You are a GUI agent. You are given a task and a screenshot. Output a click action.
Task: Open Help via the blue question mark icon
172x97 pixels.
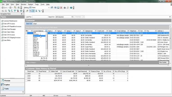(x=71, y=8)
